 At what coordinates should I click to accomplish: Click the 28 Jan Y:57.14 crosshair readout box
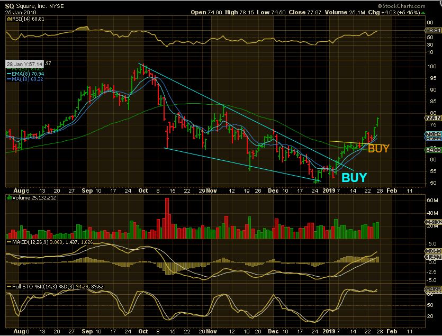point(24,64)
